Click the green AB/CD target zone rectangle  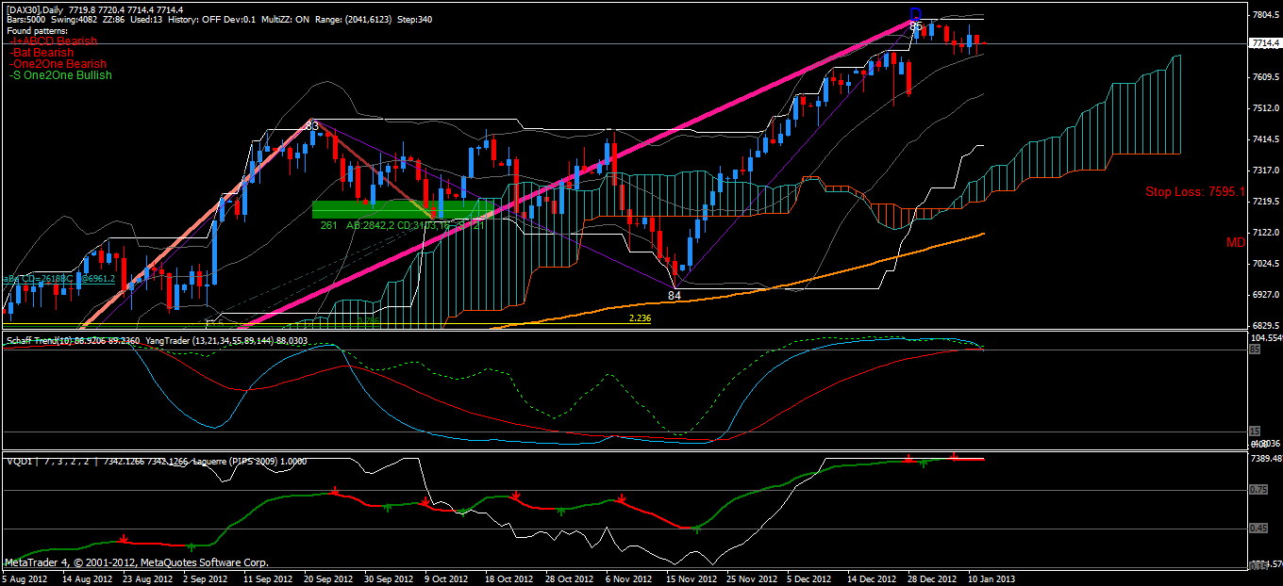click(x=403, y=209)
